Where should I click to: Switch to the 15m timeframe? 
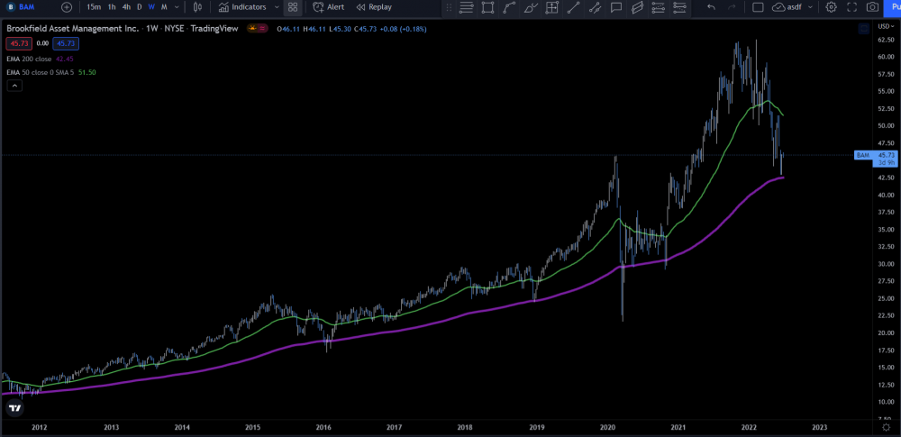[93, 7]
